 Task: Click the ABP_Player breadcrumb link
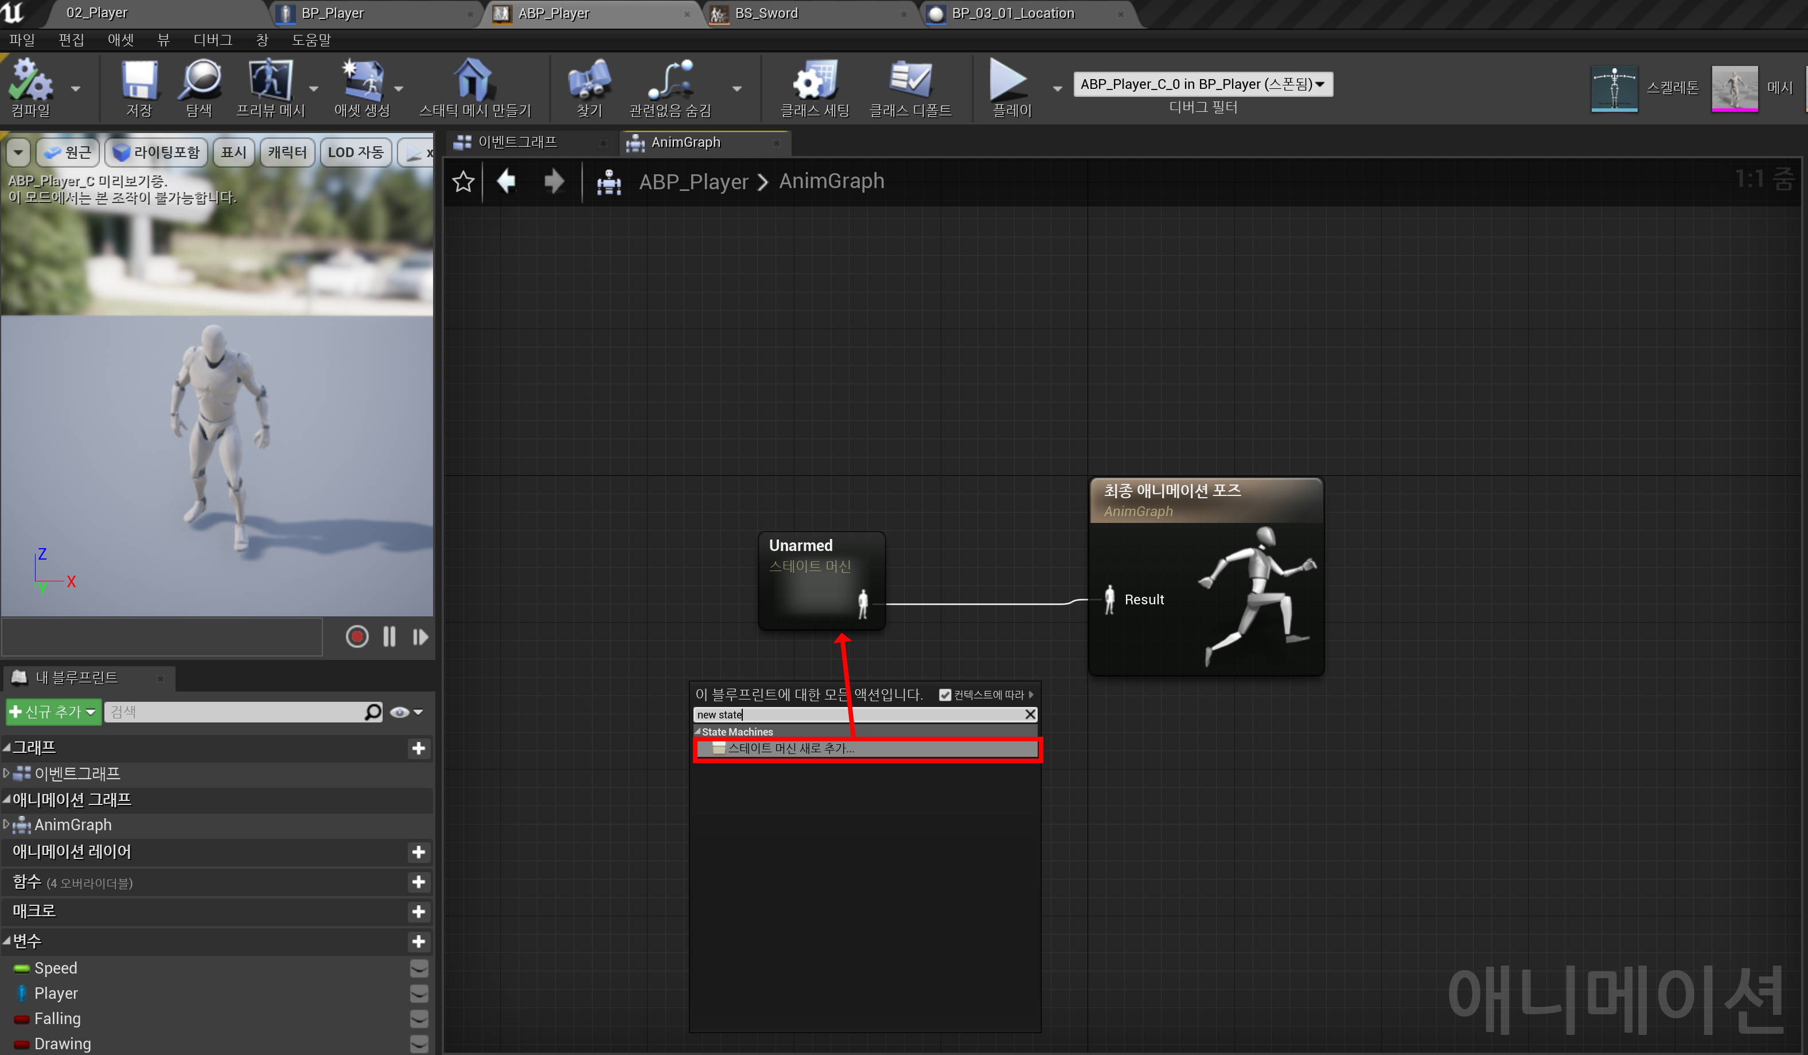tap(694, 181)
